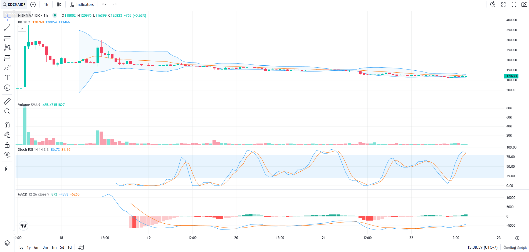Select the Trend Line drawing tool

coord(7,27)
